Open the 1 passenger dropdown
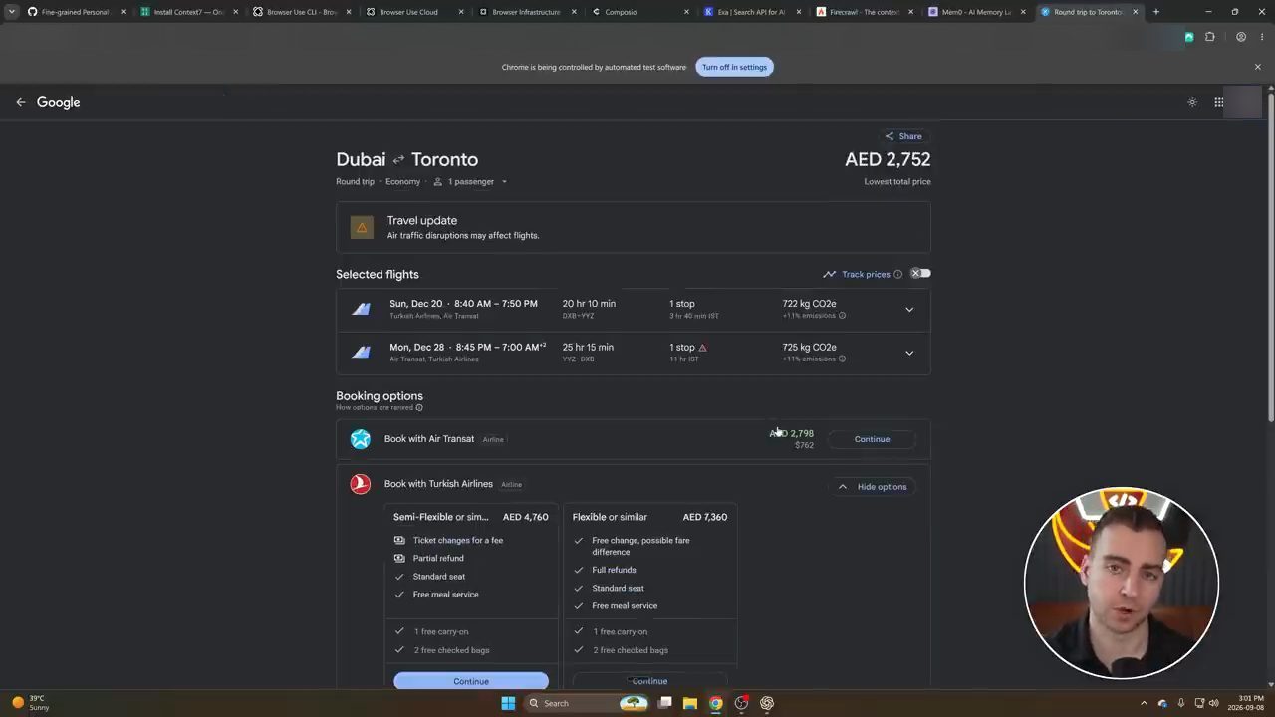1275x717 pixels. [470, 182]
